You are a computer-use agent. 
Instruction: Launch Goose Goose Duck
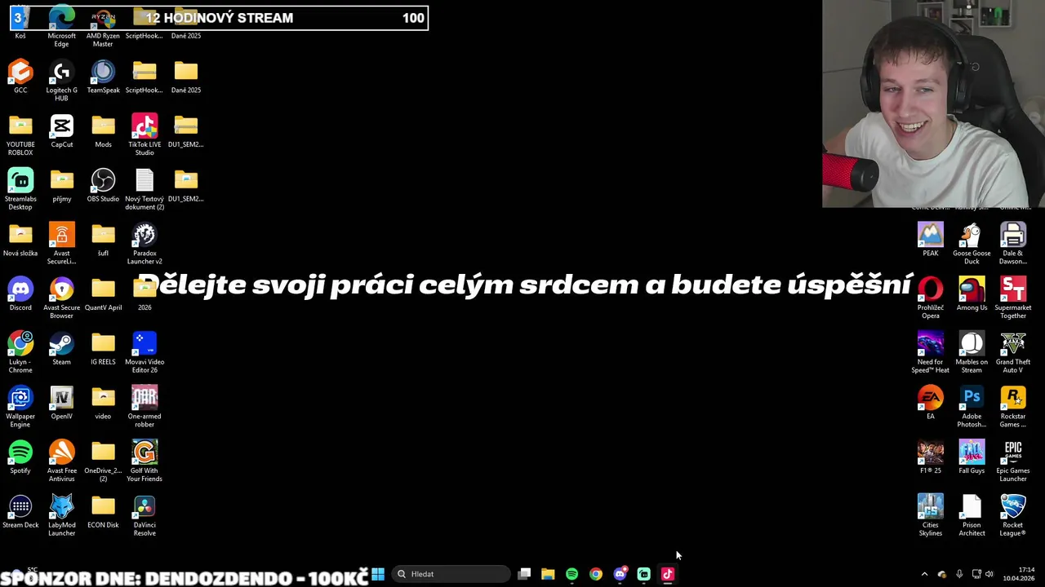point(972,243)
